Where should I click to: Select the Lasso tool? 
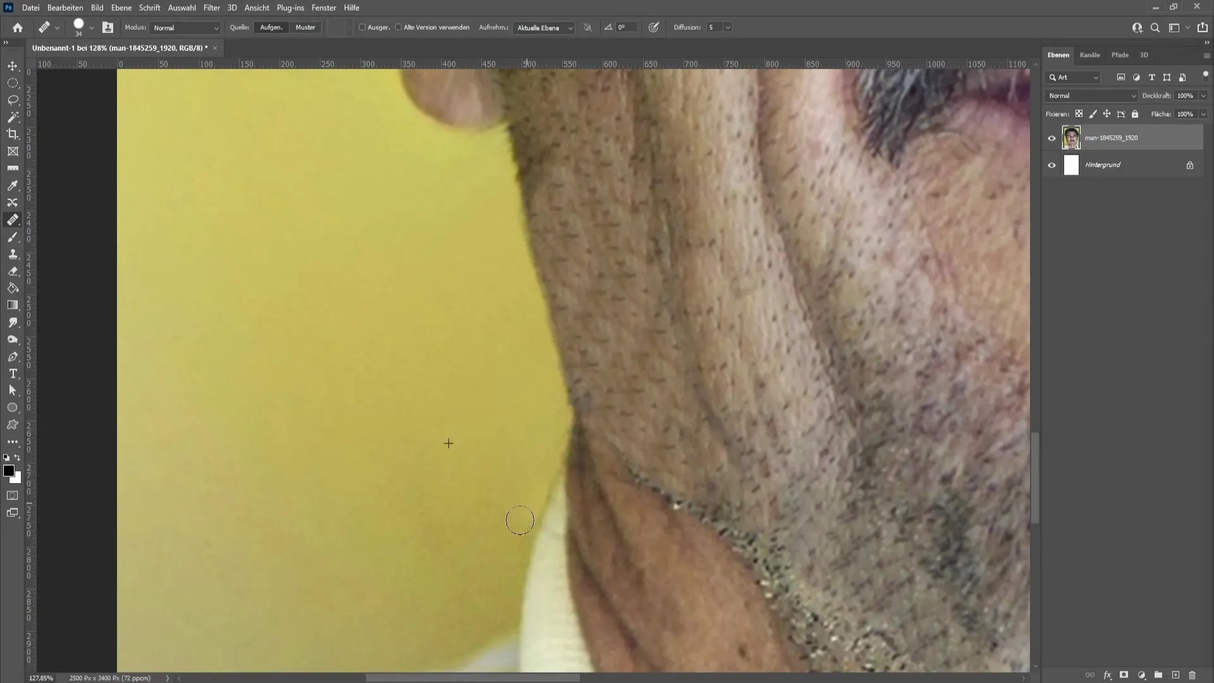tap(13, 99)
